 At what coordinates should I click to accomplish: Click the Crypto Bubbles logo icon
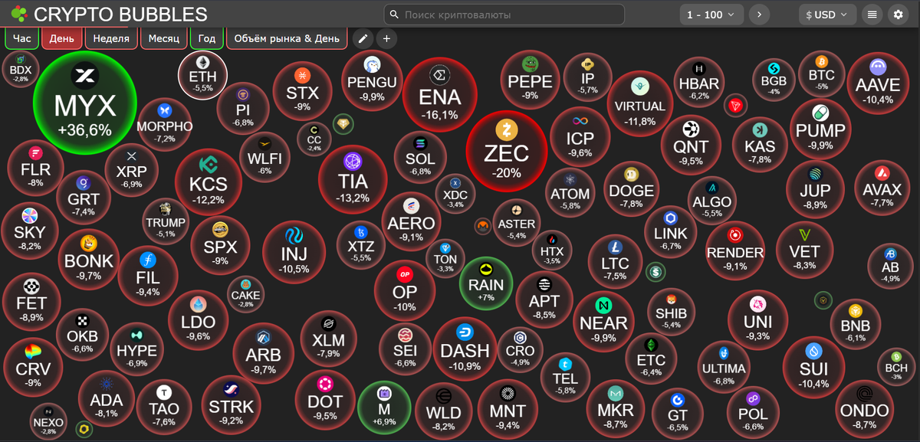pos(19,14)
